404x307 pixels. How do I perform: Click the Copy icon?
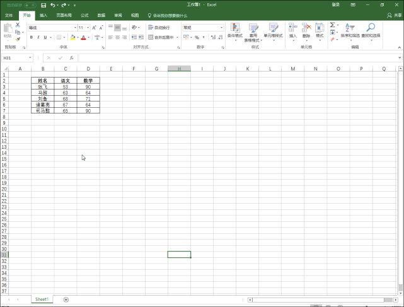[x=18, y=32]
